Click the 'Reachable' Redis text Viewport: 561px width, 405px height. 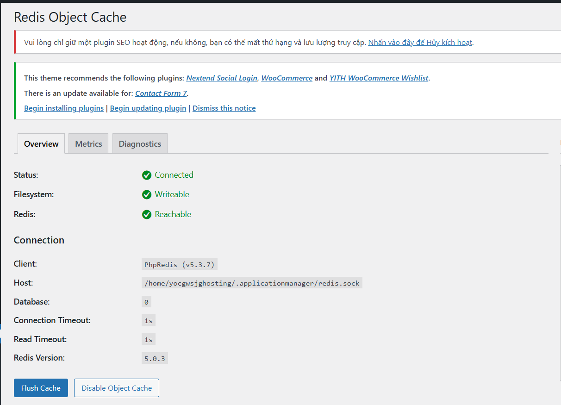173,214
